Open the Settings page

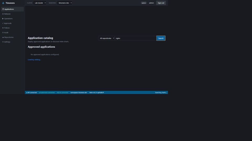[12, 42]
